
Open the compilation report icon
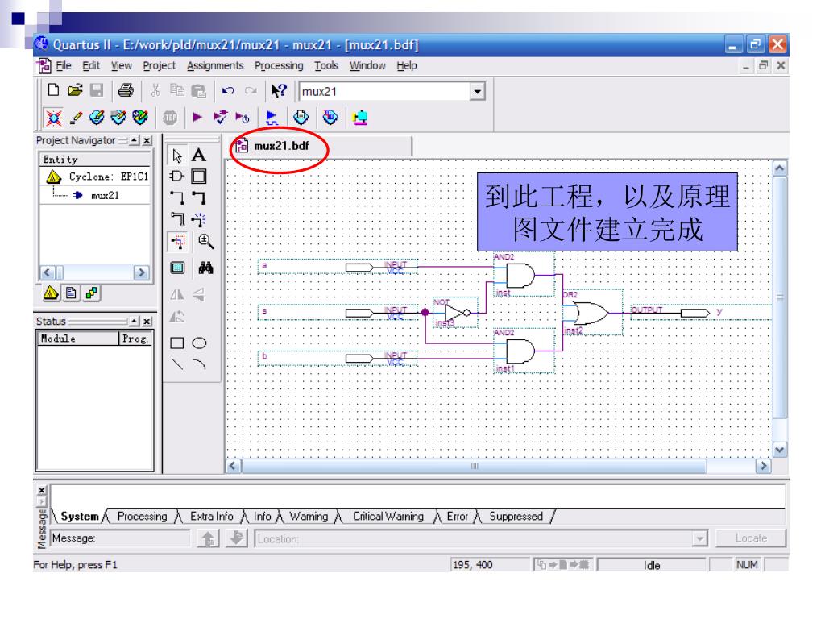tap(301, 117)
